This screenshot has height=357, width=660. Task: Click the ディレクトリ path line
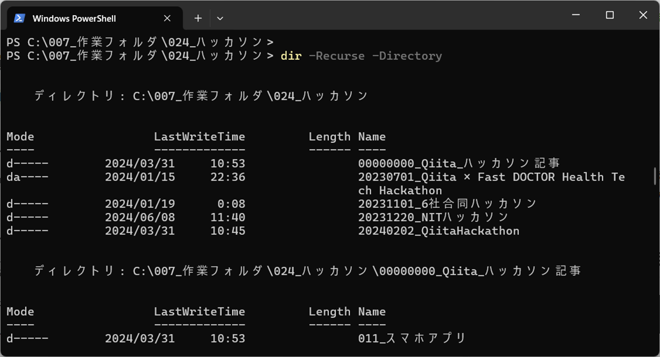point(199,96)
